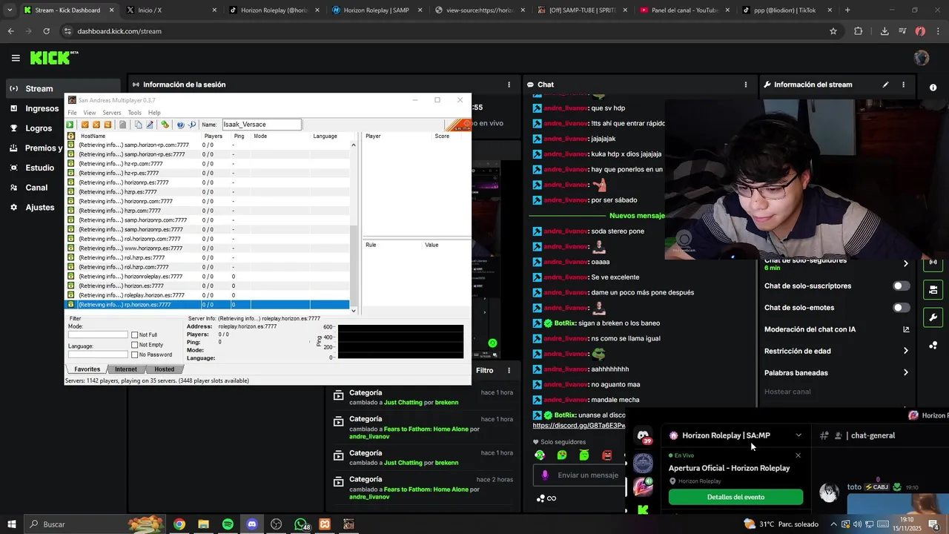Check the Not Full filter checkbox
The width and height of the screenshot is (949, 534).
pos(135,335)
